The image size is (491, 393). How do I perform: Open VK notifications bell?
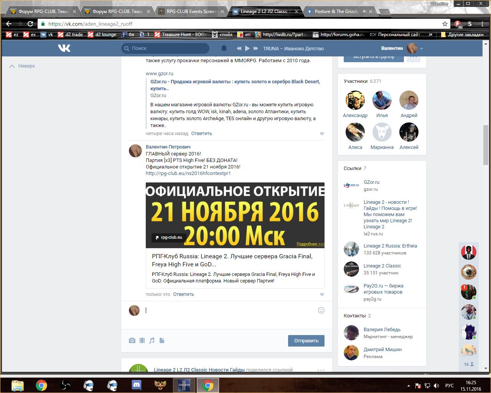[x=224, y=48]
